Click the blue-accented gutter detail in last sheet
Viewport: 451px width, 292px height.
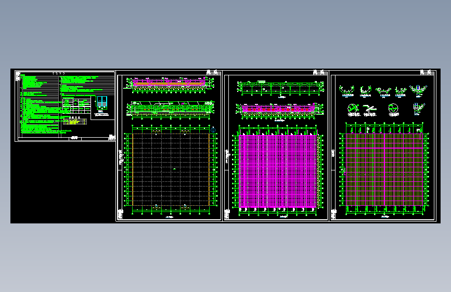[418, 90]
